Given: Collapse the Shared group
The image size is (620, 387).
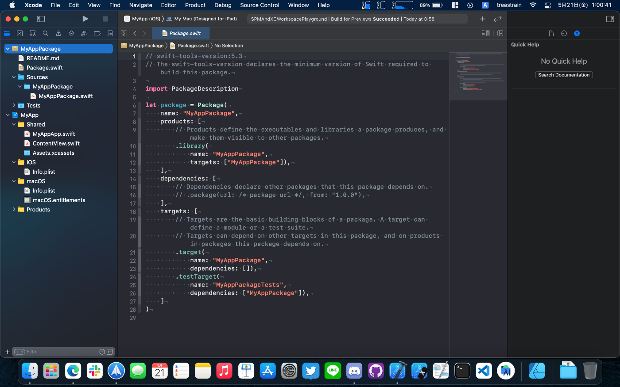Looking at the screenshot, I should coord(14,125).
